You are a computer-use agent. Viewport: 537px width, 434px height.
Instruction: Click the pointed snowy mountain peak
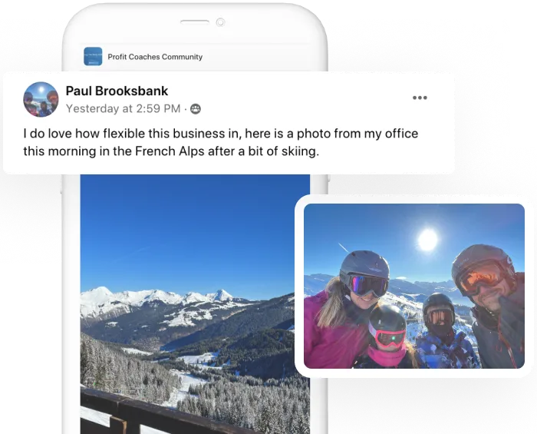point(222,295)
